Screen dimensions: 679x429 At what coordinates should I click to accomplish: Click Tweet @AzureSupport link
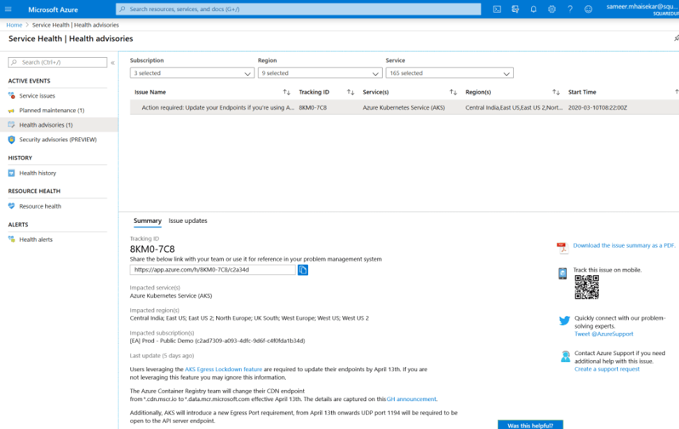pyautogui.click(x=604, y=334)
